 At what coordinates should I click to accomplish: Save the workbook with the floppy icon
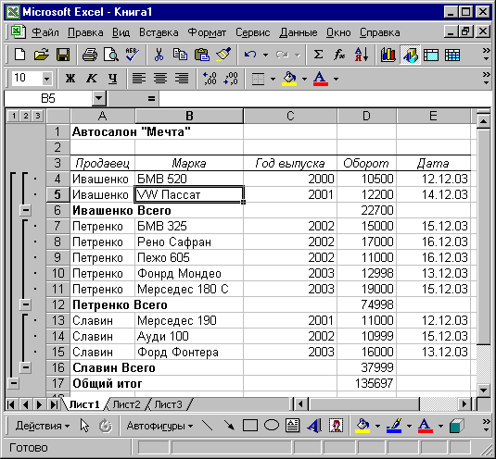click(x=63, y=55)
